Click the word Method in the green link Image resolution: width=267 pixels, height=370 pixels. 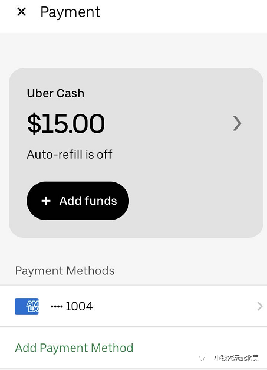(x=112, y=348)
